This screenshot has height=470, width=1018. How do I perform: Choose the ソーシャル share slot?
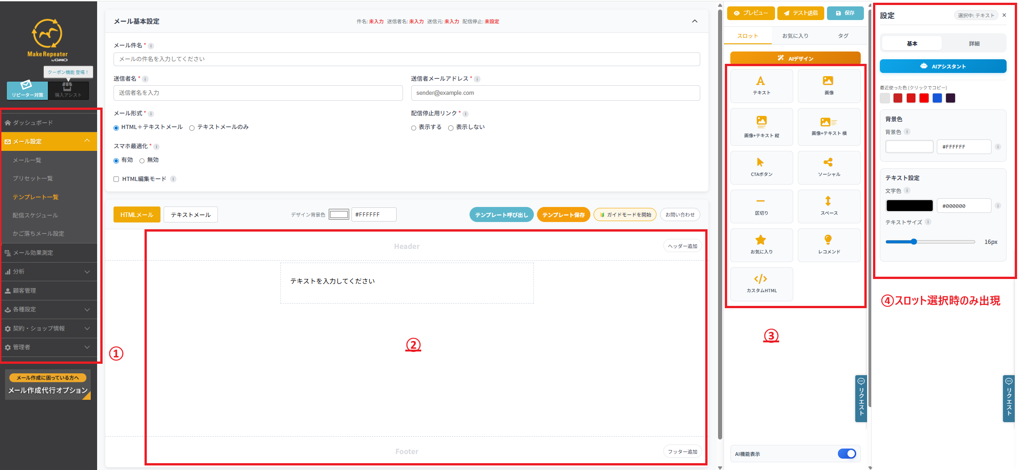click(828, 167)
